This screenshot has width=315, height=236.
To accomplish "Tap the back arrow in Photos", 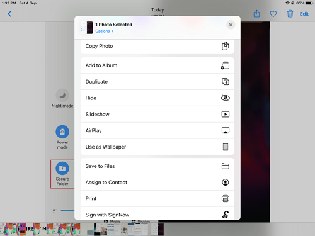I will point(9,14).
